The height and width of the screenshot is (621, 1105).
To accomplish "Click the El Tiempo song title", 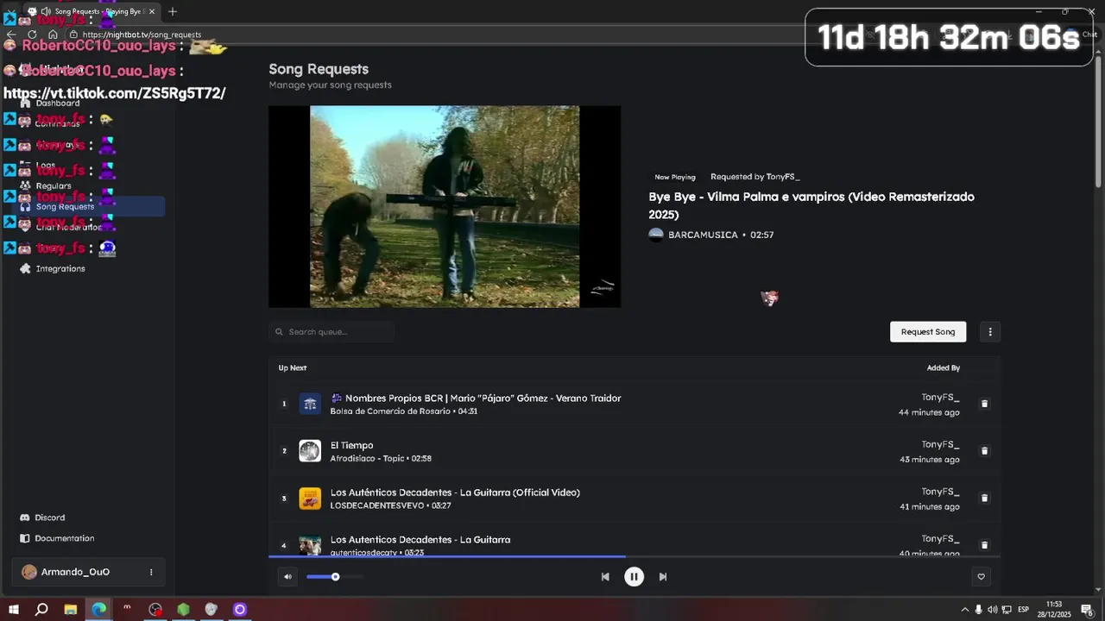I will pyautogui.click(x=351, y=445).
